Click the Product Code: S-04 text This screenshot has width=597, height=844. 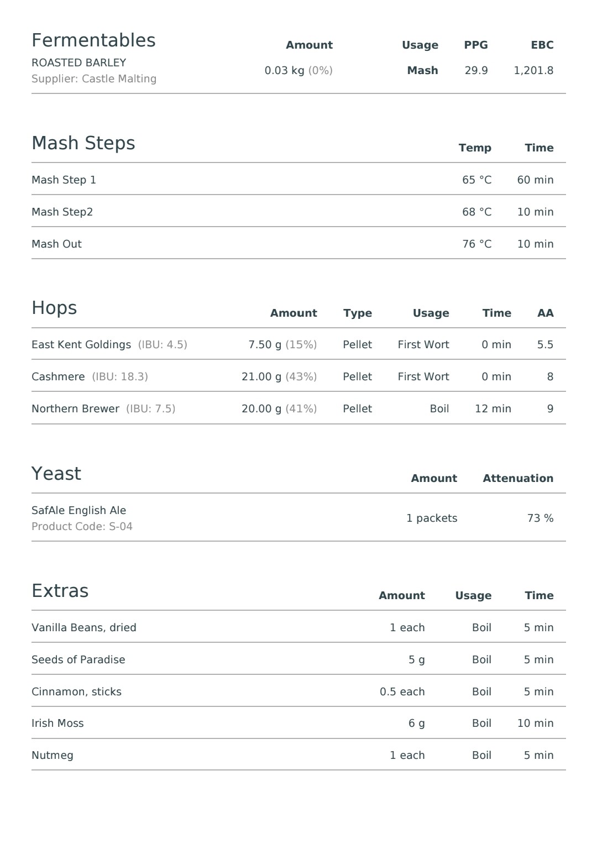[82, 526]
